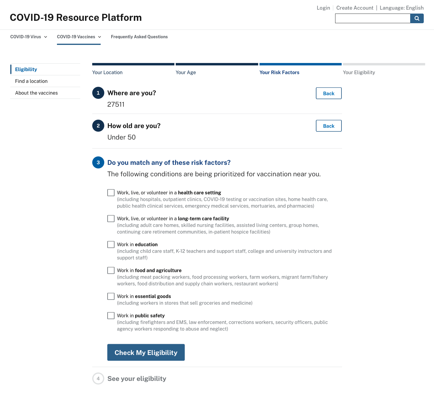
Task: Click the Check My Eligibility button
Action: [146, 352]
